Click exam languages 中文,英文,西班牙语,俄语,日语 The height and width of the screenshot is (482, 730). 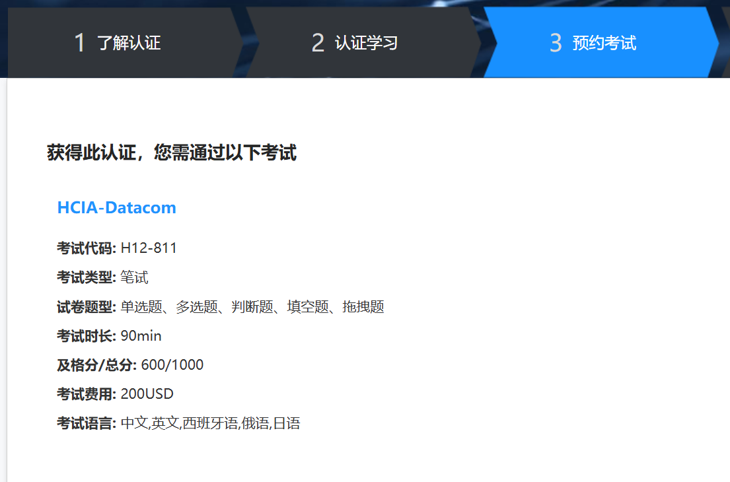coord(211,423)
